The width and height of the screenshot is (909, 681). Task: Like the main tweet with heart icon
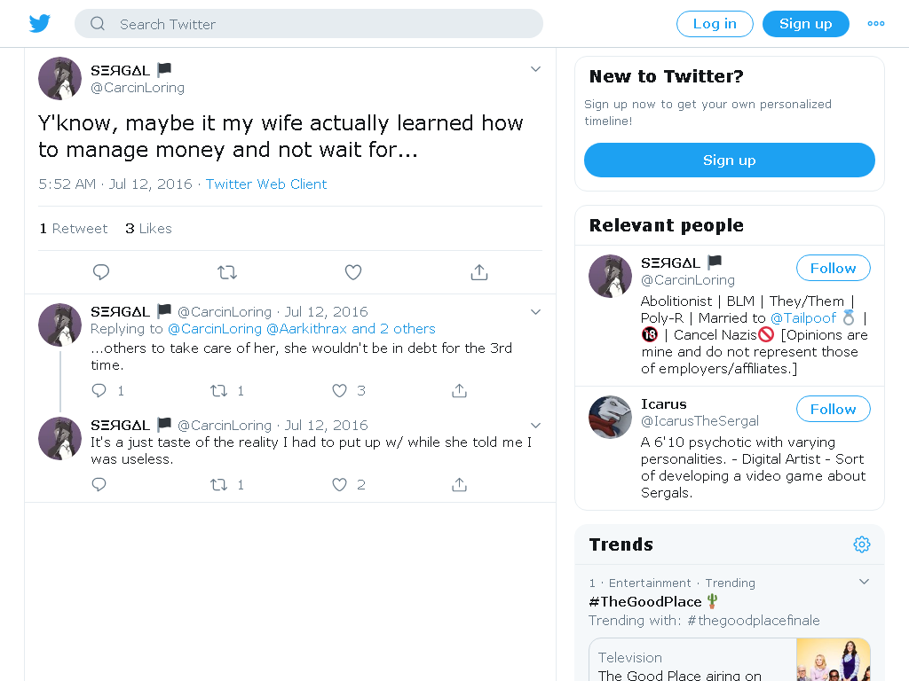point(353,271)
